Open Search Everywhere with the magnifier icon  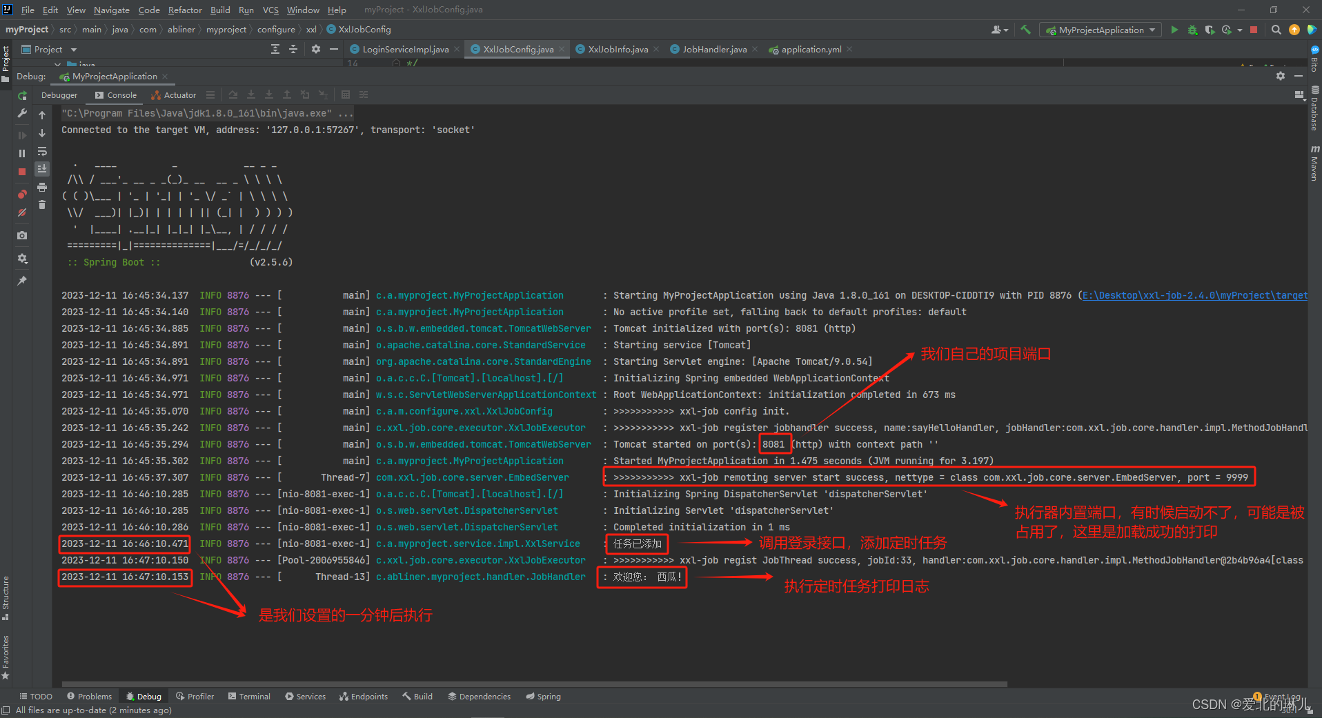point(1276,30)
